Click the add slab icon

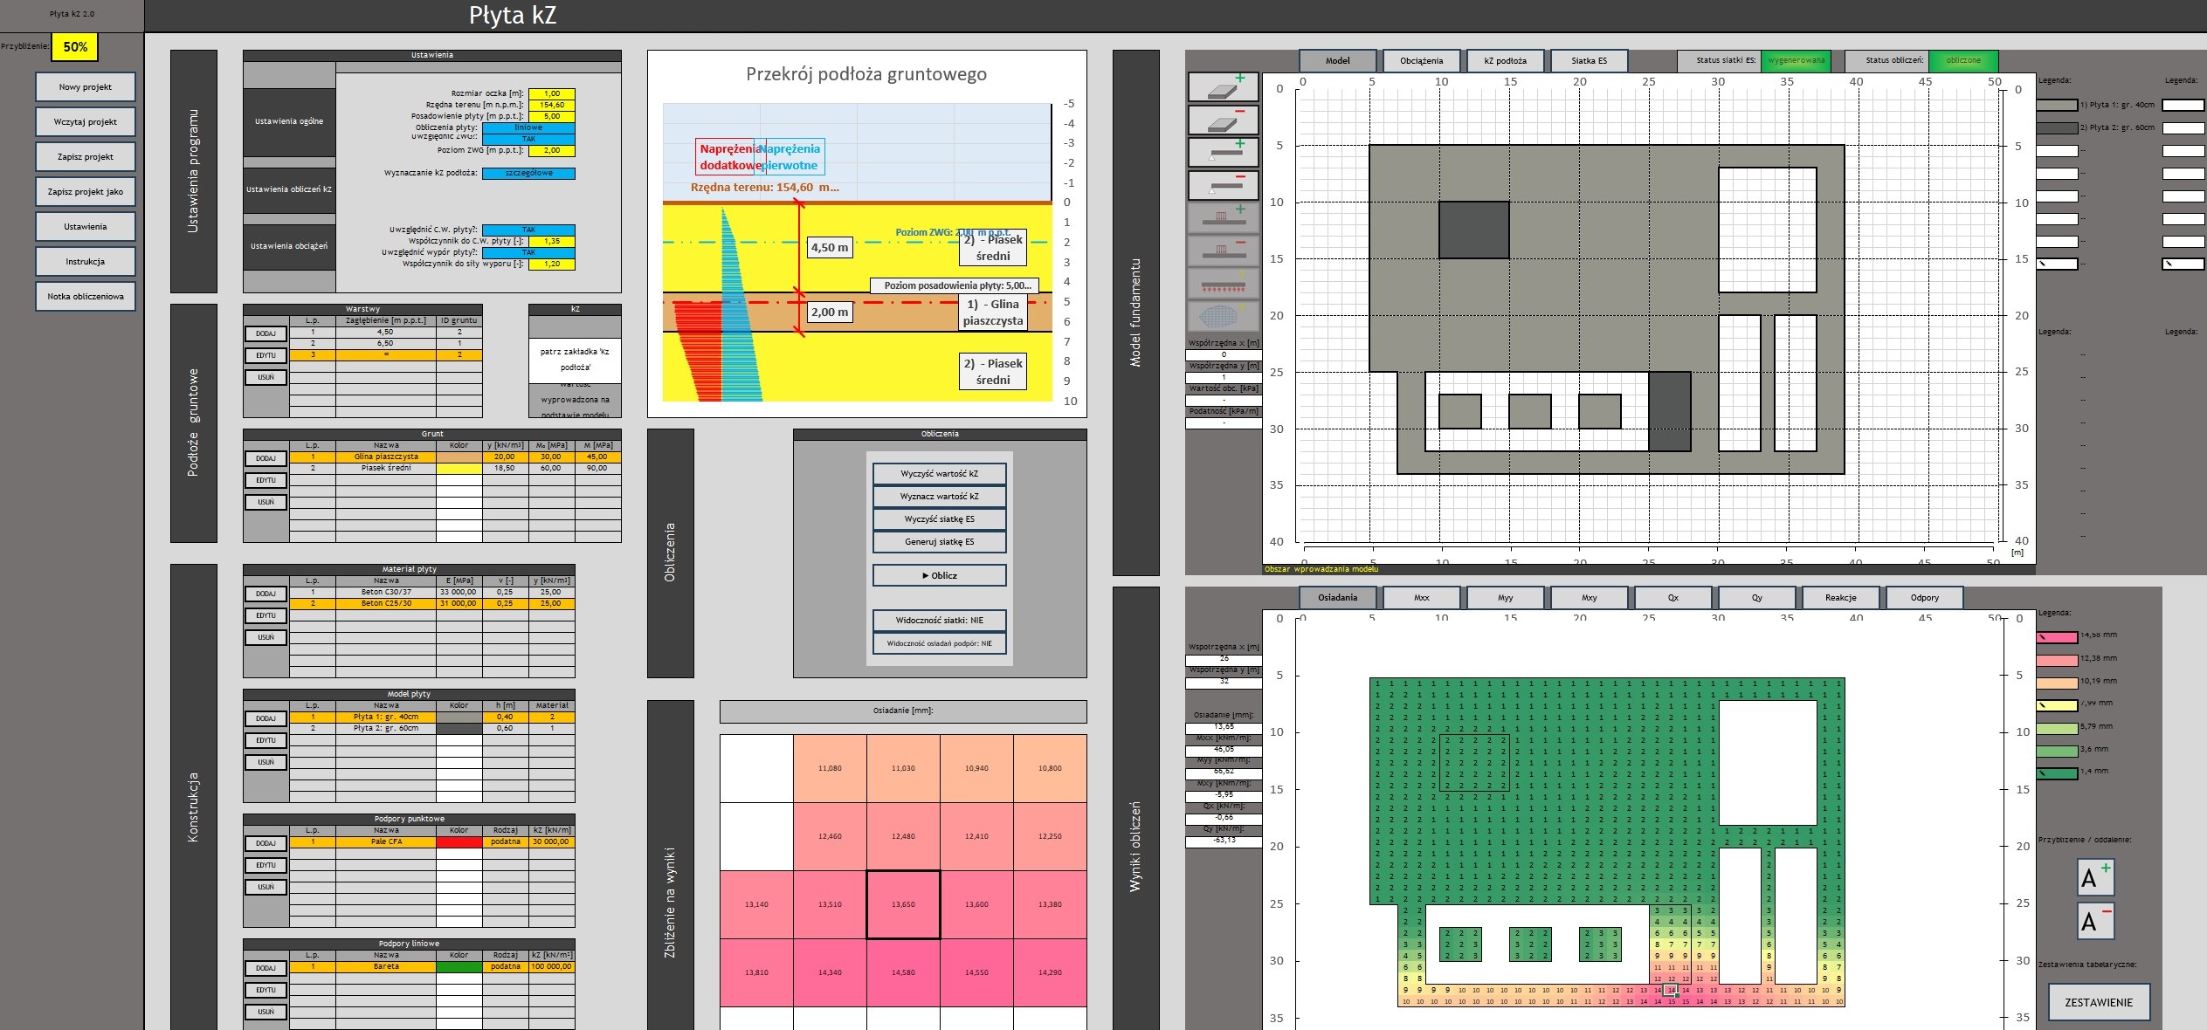(x=1223, y=86)
